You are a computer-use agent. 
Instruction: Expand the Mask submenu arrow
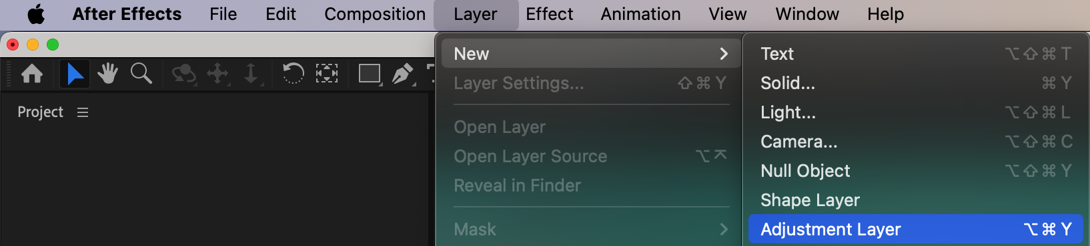[724, 229]
